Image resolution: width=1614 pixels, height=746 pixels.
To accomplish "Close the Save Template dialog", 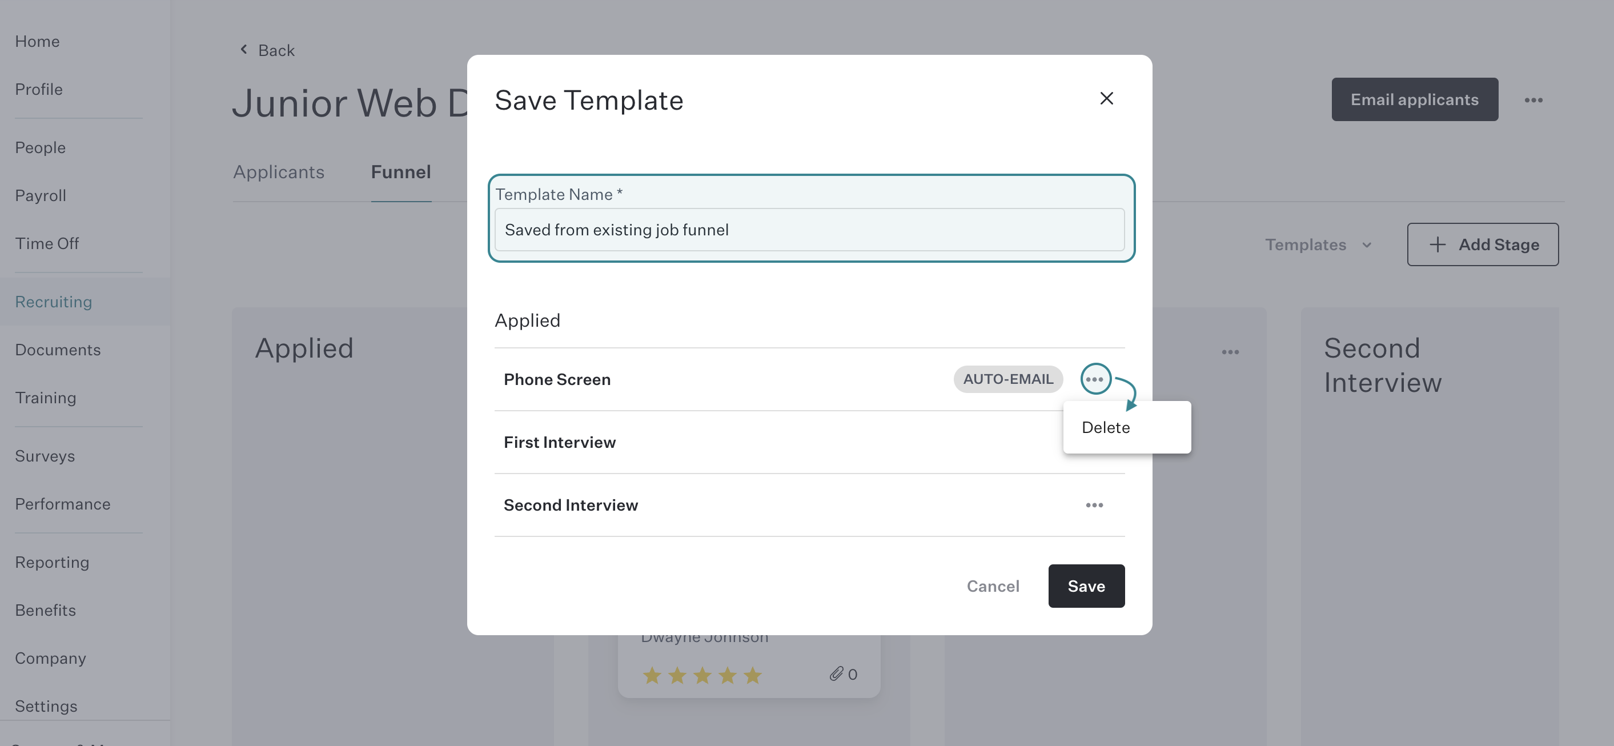I will point(1106,98).
